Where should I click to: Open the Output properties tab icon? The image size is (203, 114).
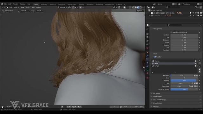coord(147,37)
